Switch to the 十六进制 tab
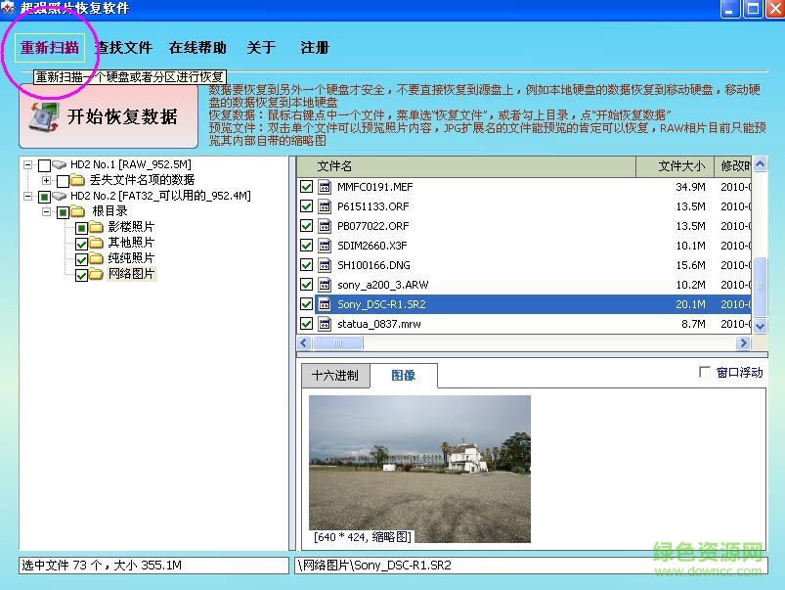785x590 pixels. tap(335, 375)
